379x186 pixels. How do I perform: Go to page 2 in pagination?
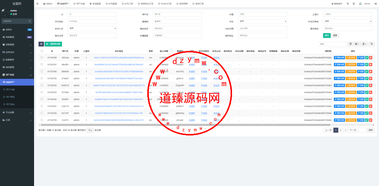point(341,130)
